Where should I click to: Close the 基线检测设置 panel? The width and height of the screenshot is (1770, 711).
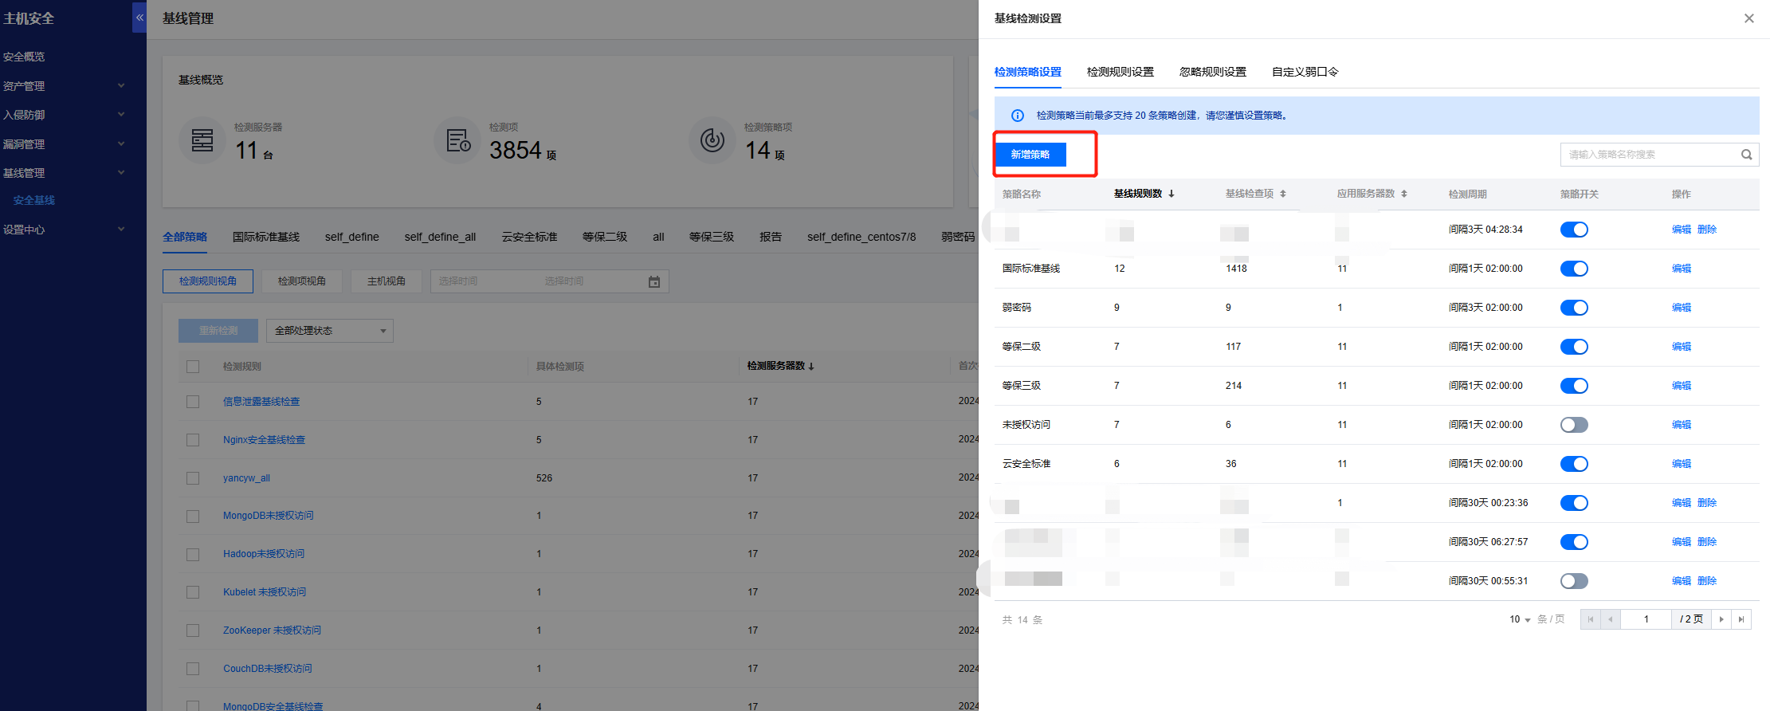tap(1748, 18)
